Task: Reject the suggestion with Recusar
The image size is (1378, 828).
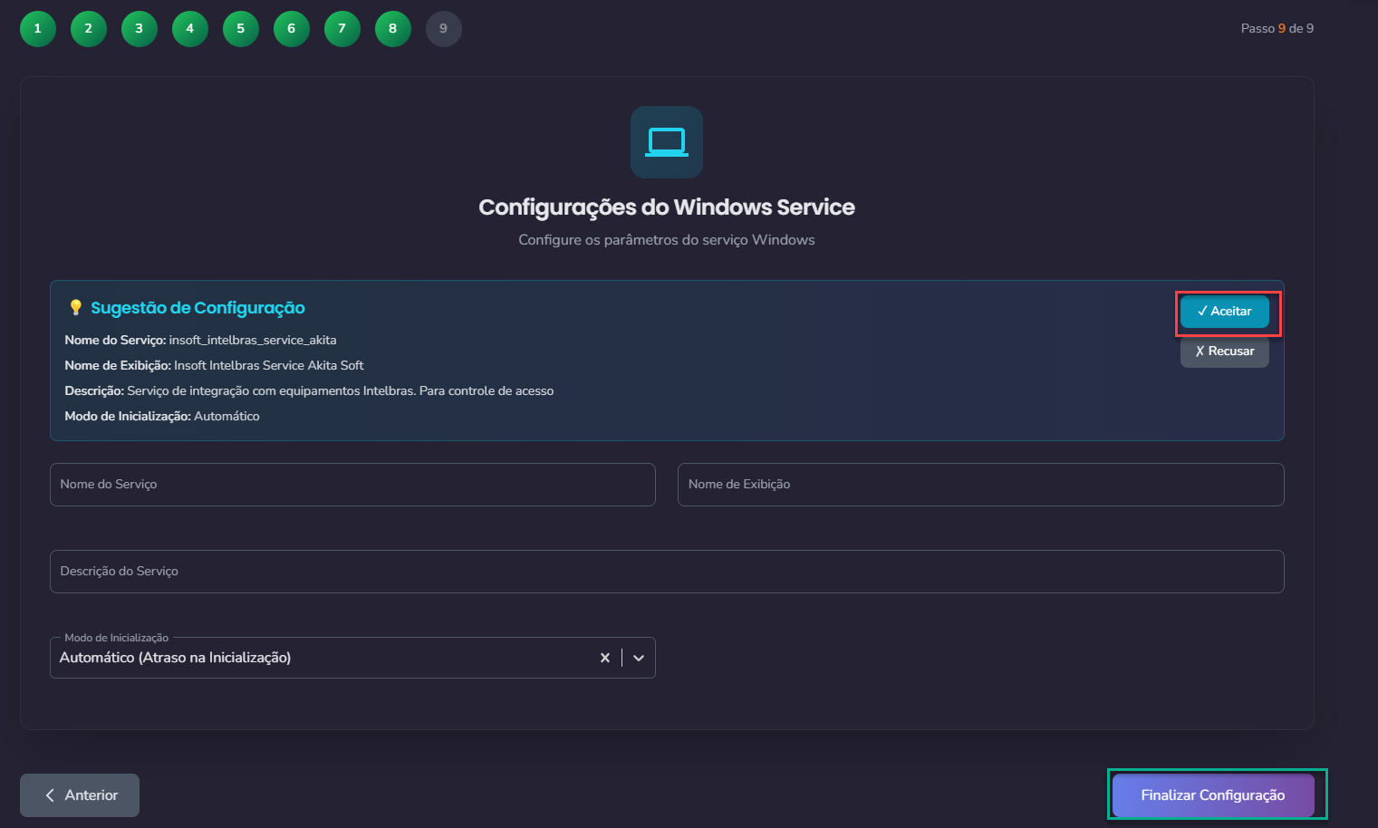Action: tap(1224, 351)
